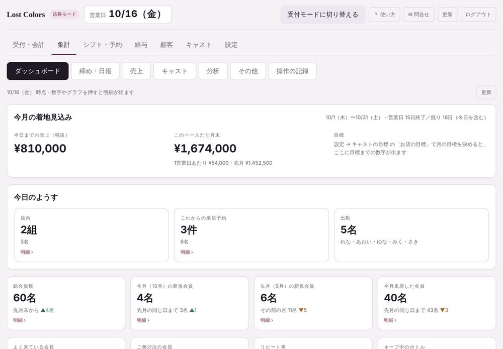Switch to the 分析 sub-tab

coord(213,71)
